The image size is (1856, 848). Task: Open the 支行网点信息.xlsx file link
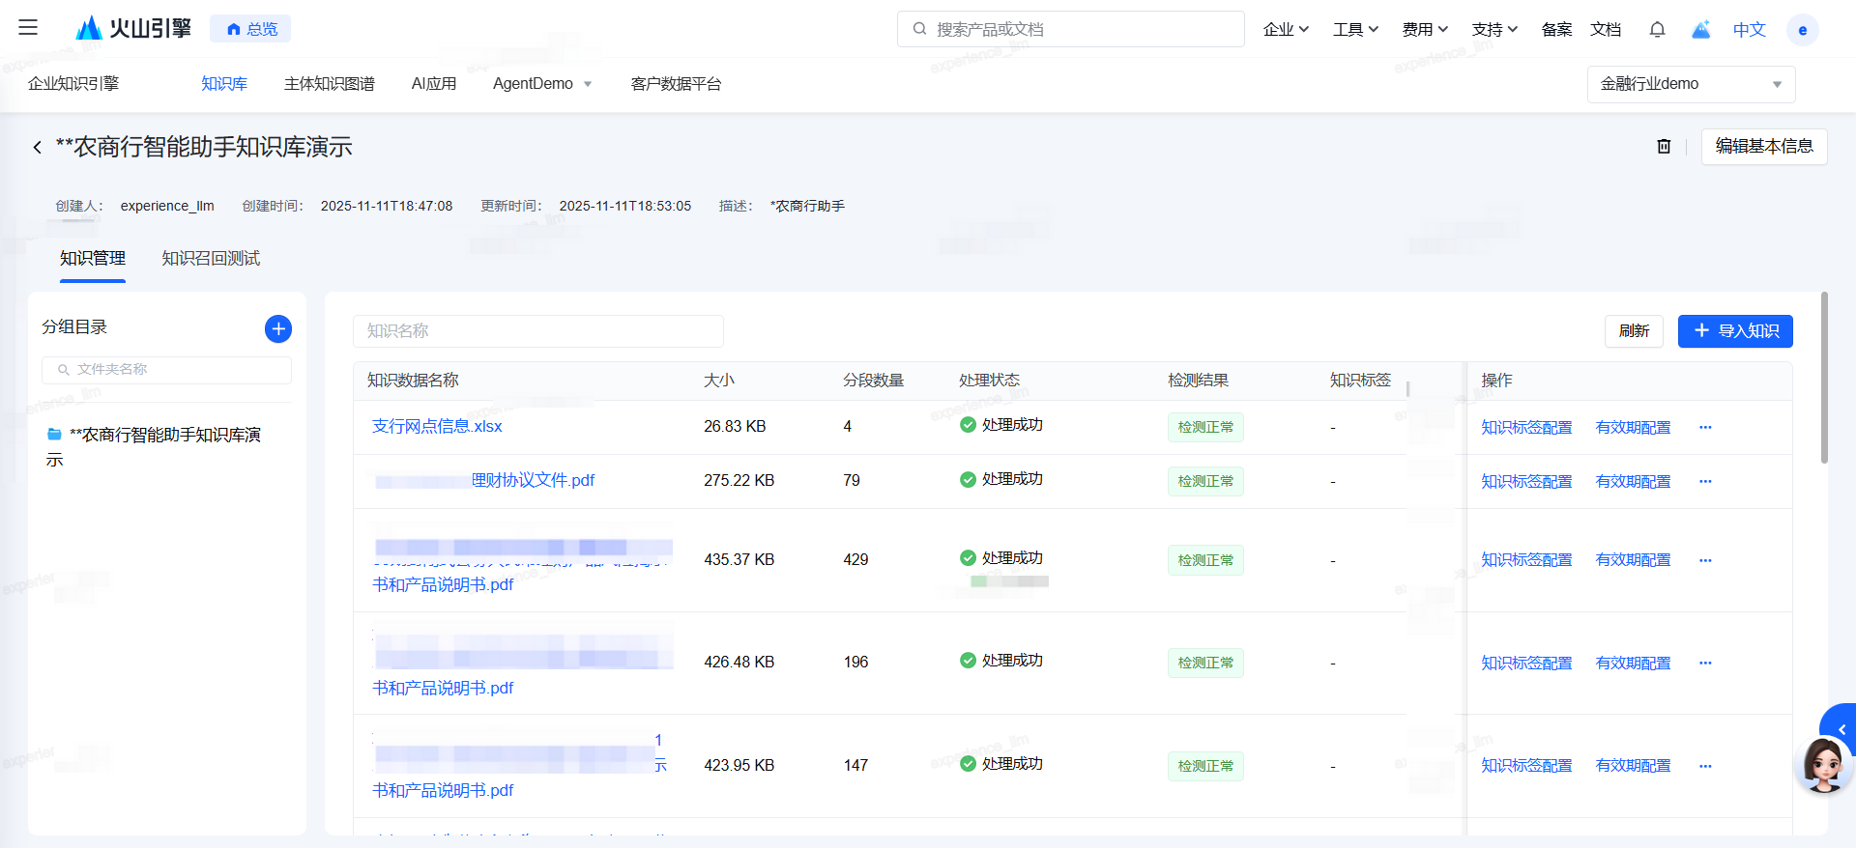tap(437, 426)
